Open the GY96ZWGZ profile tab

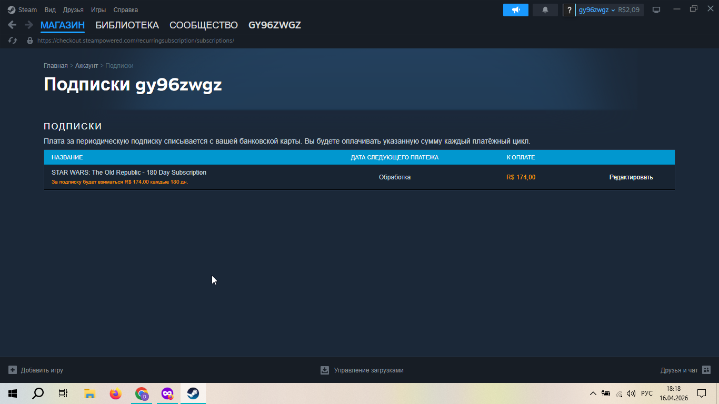pyautogui.click(x=275, y=25)
